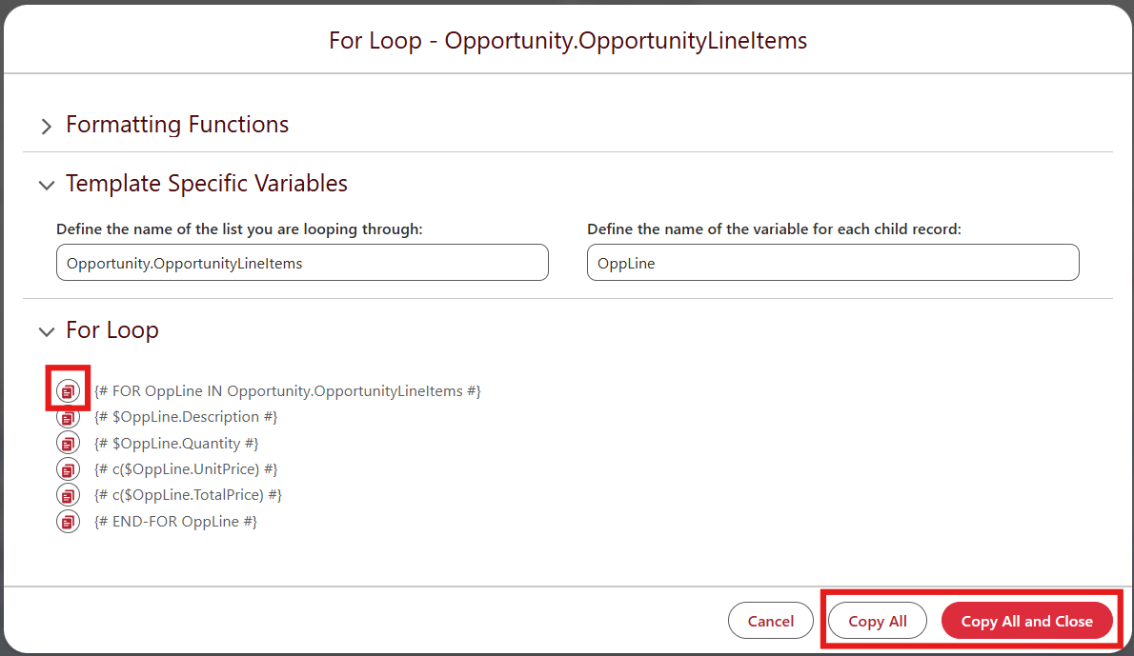Select text {# $OppLine.Quantity #}

(176, 443)
